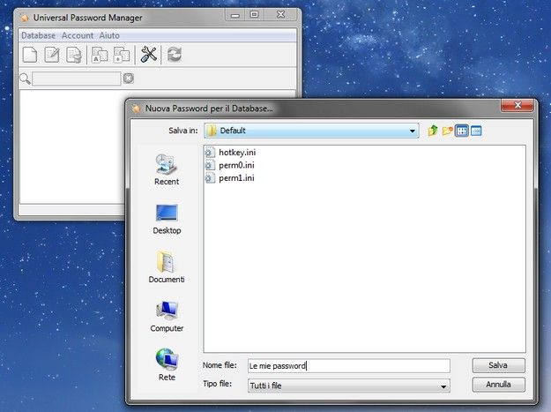
Task: Click the Sync database refresh icon
Action: coord(175,55)
